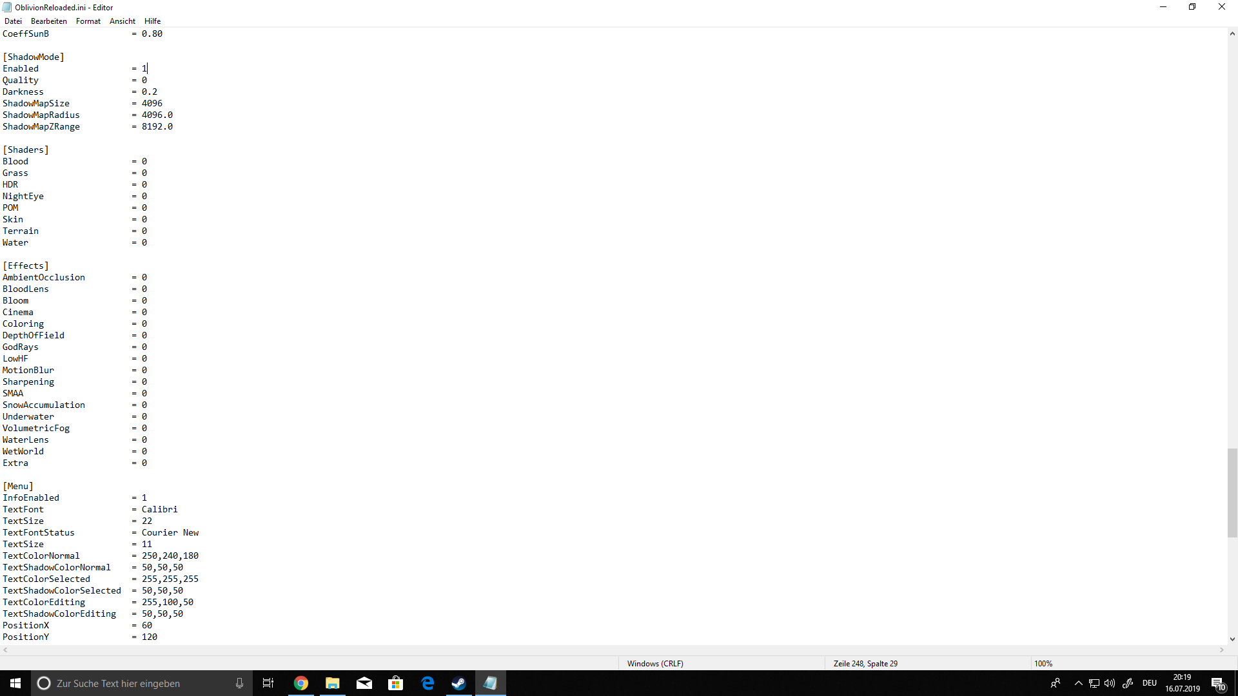Click the TextColorEditing value 255,100,50
This screenshot has width=1238, height=696.
[168, 602]
